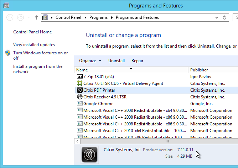Image resolution: width=238 pixels, height=168 pixels.
Task: Click Google, Inc. publisher cell
Action: [201, 104]
